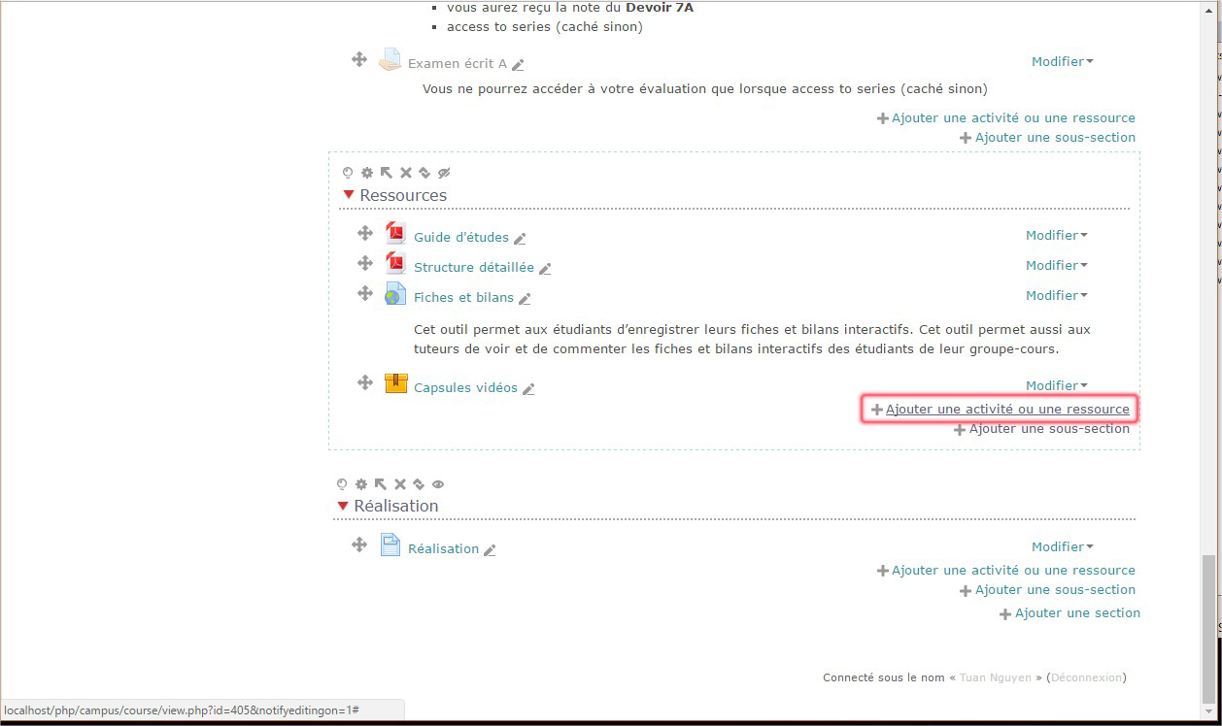Open Modifier menu for Examen écrit A
The width and height of the screenshot is (1222, 726).
(1062, 61)
